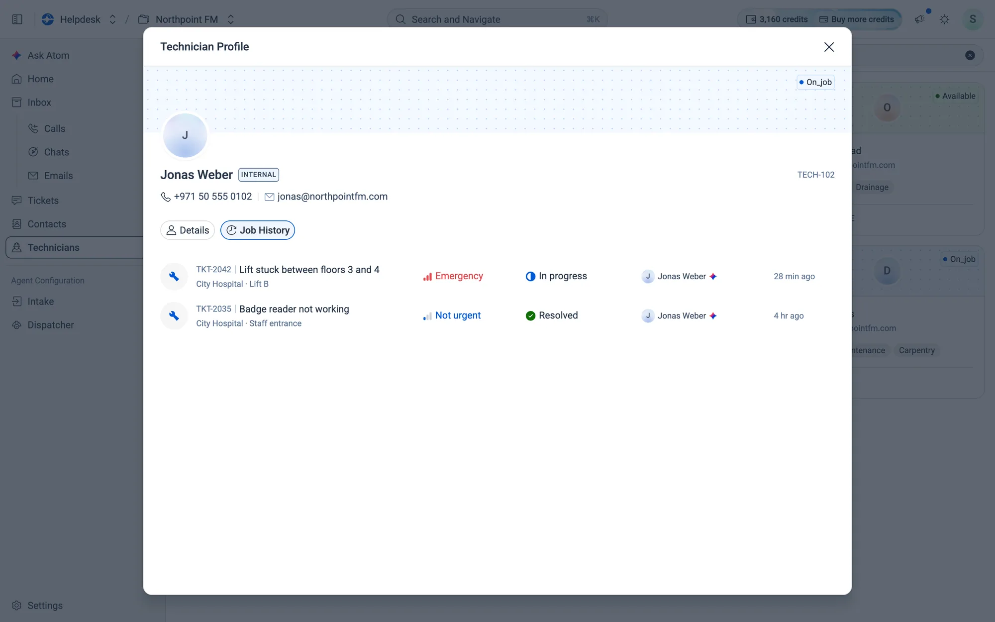Click the Resolved status
This screenshot has height=622, width=995.
552,315
